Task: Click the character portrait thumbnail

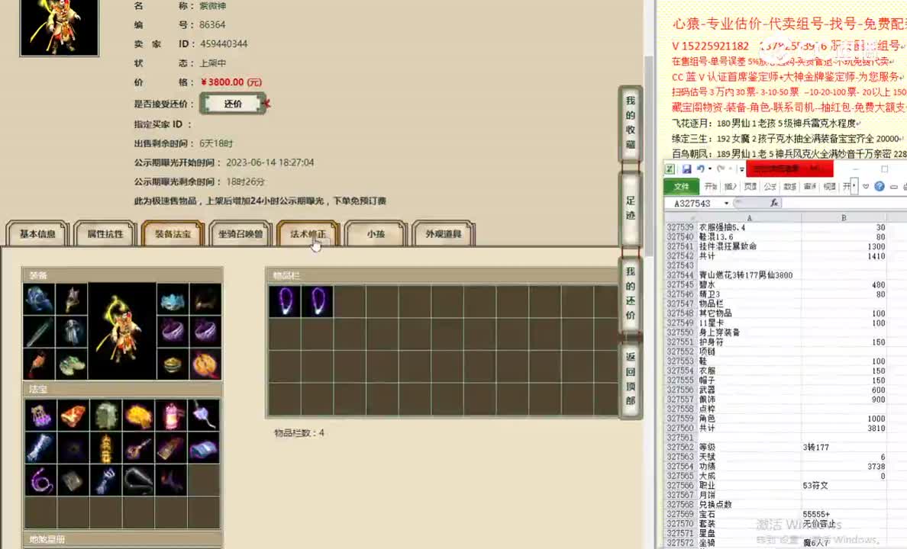Action: tap(60, 27)
